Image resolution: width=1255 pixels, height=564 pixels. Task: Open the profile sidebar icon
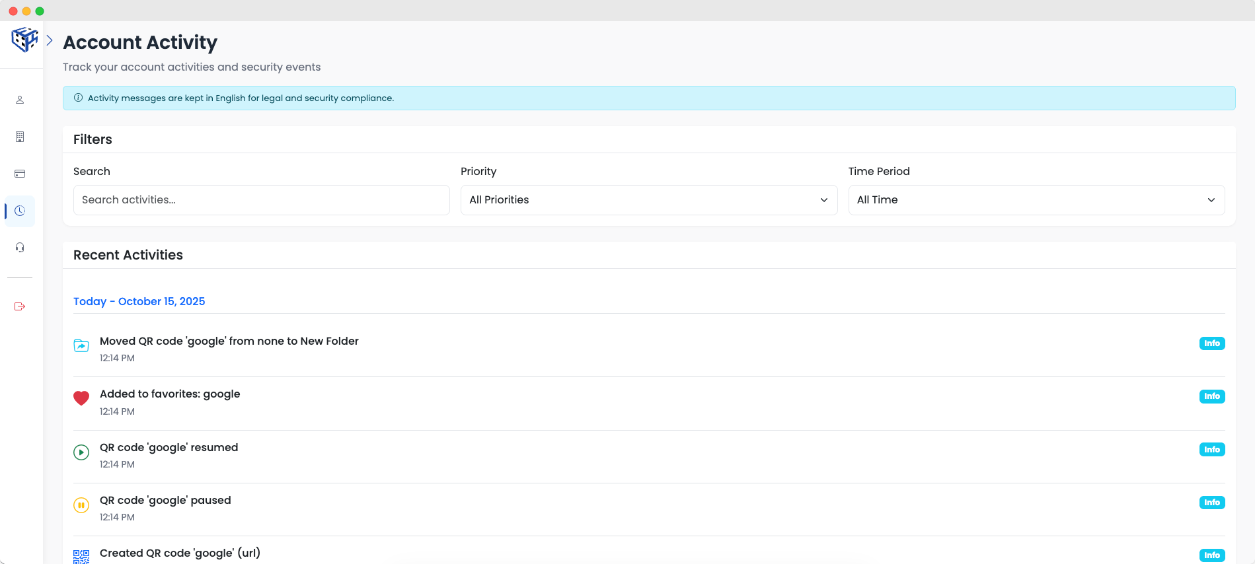click(20, 100)
